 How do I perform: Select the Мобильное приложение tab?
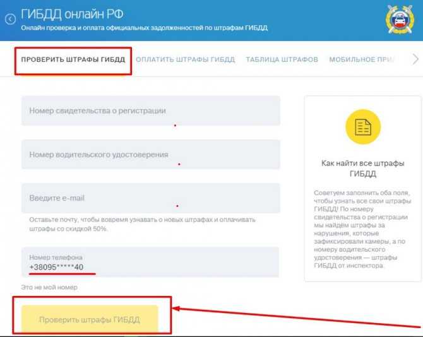coord(362,59)
